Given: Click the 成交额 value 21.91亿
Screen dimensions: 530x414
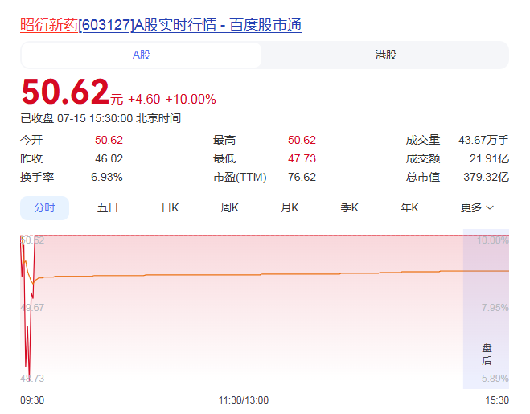Looking at the screenshot, I should [x=489, y=158].
